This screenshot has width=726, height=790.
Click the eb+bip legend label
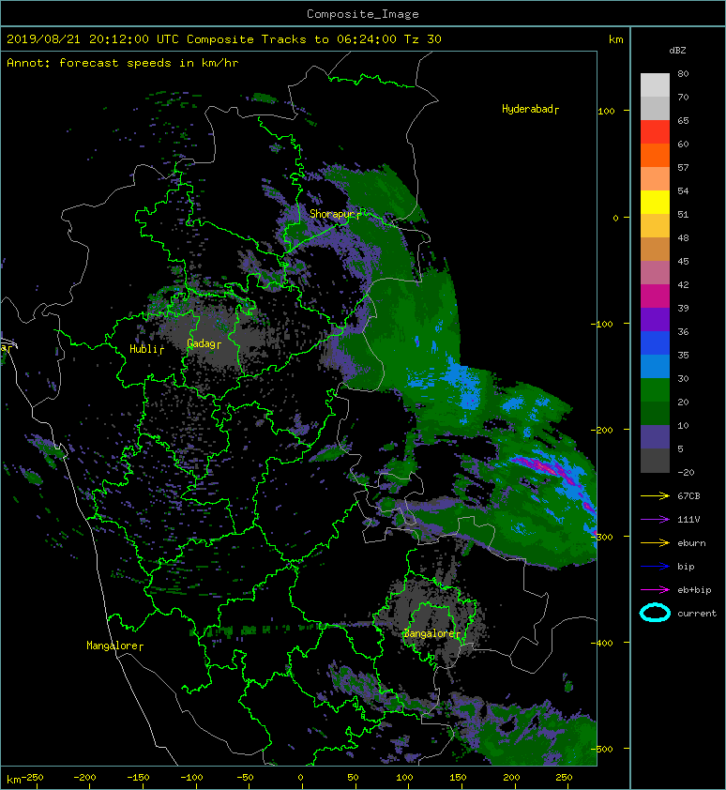[x=694, y=589]
